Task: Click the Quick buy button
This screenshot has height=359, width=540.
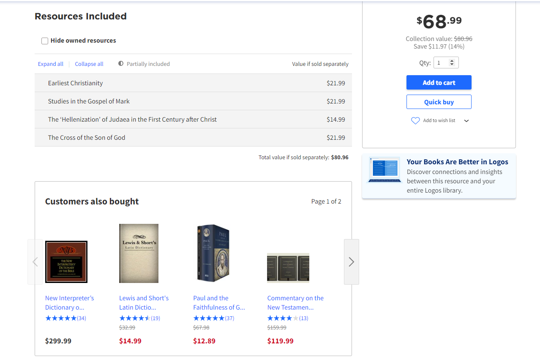Action: tap(439, 102)
